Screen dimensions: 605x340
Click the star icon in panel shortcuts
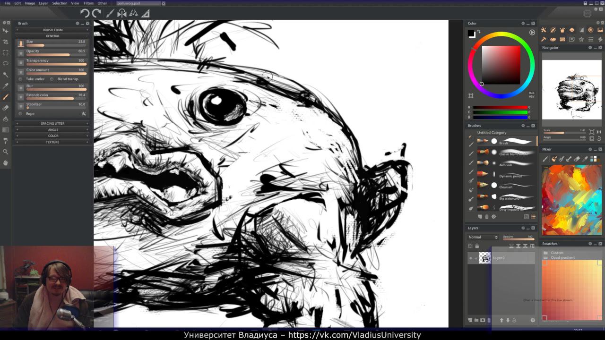click(x=581, y=39)
